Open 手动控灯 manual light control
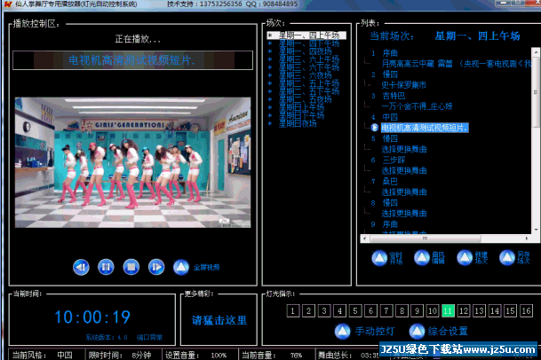541x360 pixels. click(342, 331)
